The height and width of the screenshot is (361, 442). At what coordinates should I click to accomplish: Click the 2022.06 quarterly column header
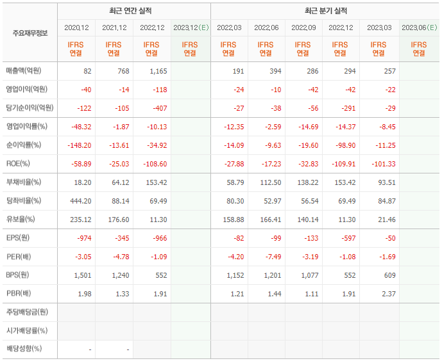tap(266, 28)
